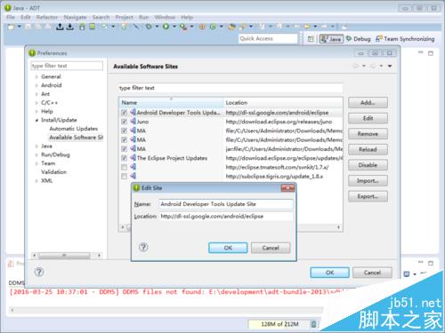
Task: Open the Help menu
Action: [187, 17]
